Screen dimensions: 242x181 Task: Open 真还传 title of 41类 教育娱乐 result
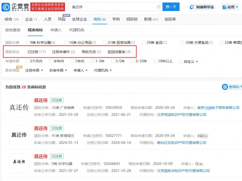(41, 128)
